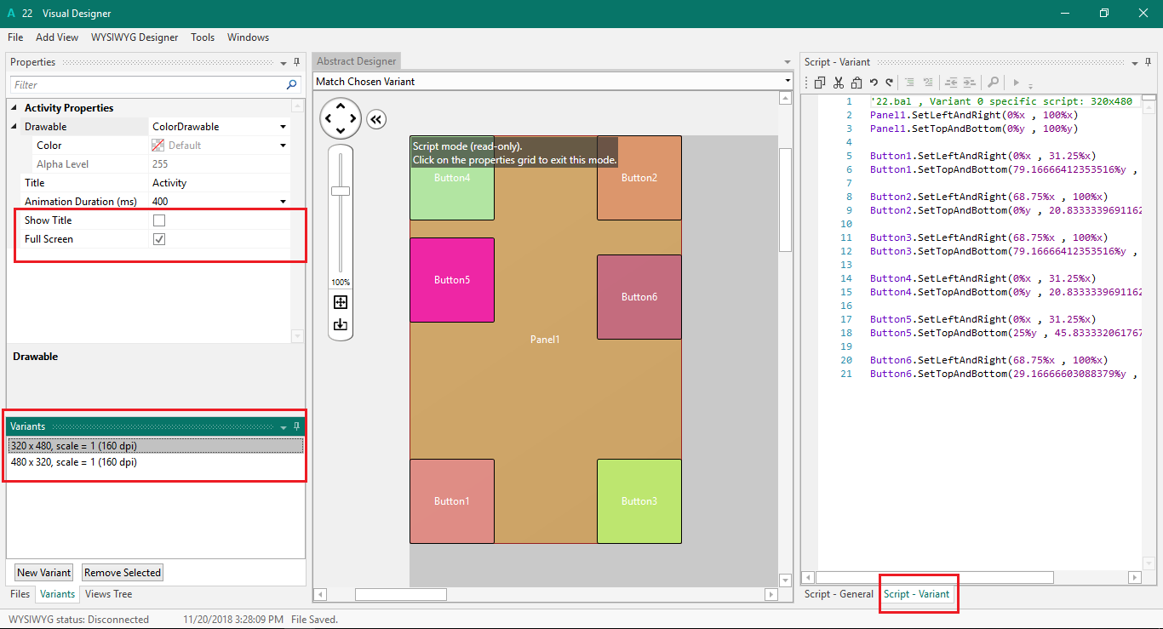Open the script search magnifier
The width and height of the screenshot is (1163, 629).
(x=993, y=83)
